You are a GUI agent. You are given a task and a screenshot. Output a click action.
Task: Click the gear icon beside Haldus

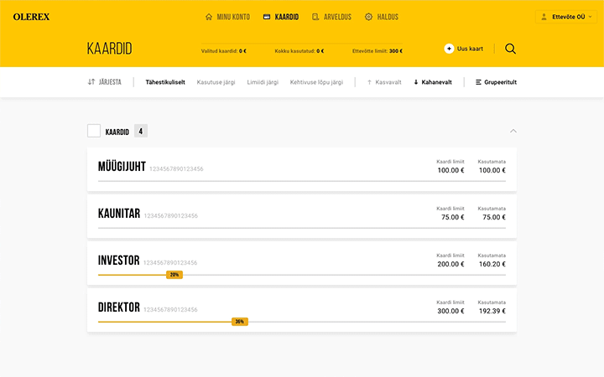coord(368,17)
